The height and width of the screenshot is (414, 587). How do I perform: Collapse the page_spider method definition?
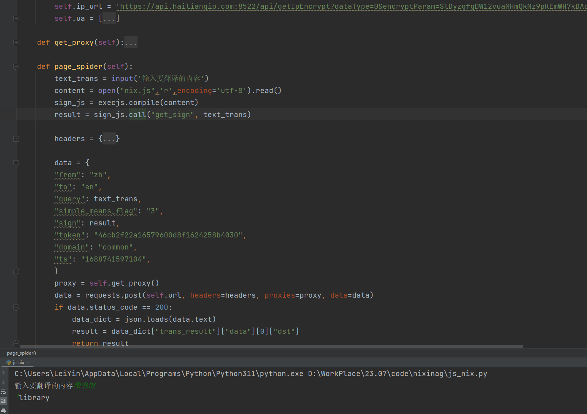[16, 66]
